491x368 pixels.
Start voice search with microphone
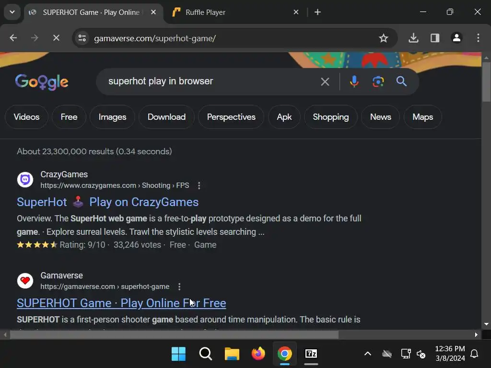click(x=354, y=81)
